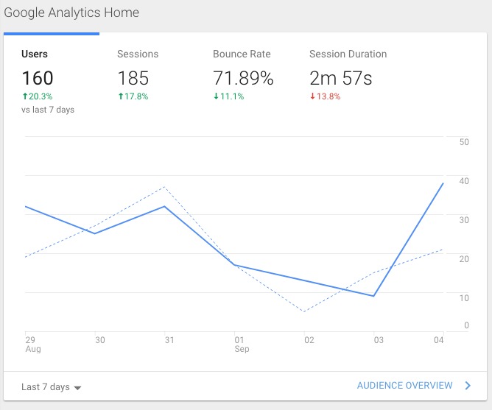
Task: Click the right chevron next to Audience Overview
Action: pyautogui.click(x=468, y=385)
